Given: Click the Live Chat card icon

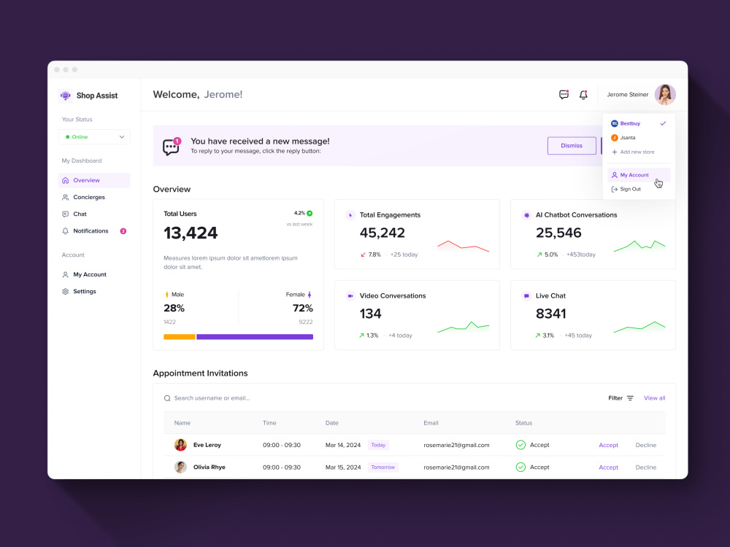Looking at the screenshot, I should pyautogui.click(x=526, y=296).
